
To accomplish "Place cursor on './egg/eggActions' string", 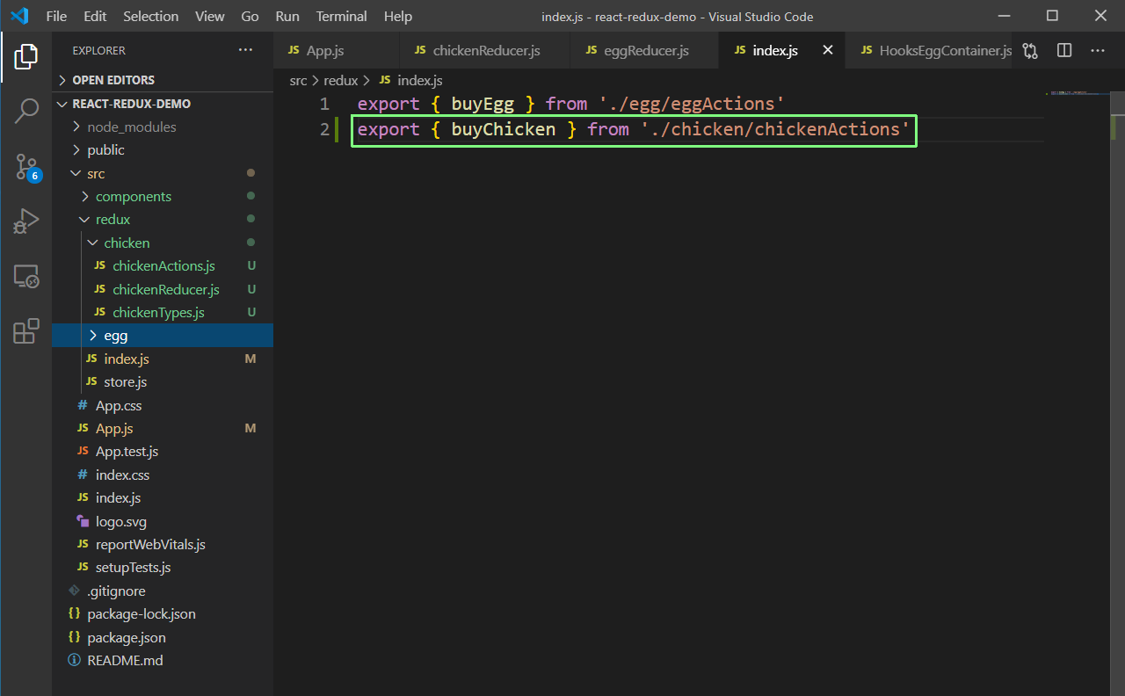I will 692,104.
